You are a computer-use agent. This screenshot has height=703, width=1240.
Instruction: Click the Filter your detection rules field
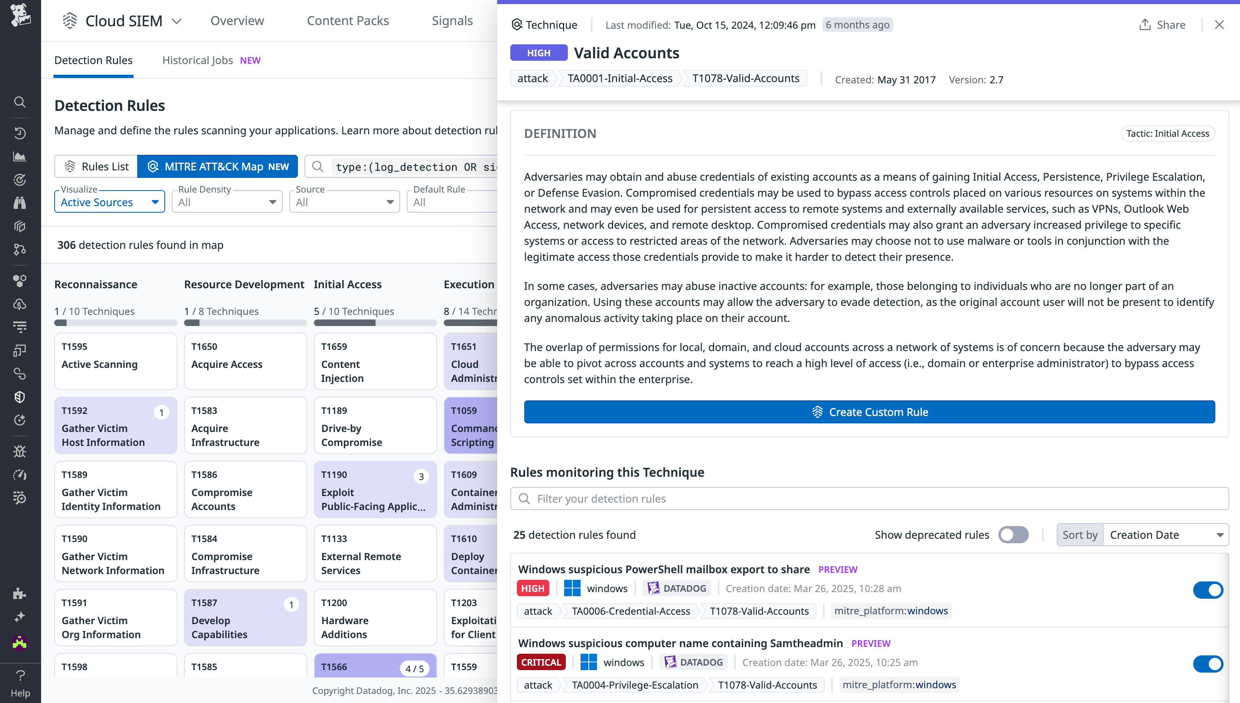pos(821,498)
